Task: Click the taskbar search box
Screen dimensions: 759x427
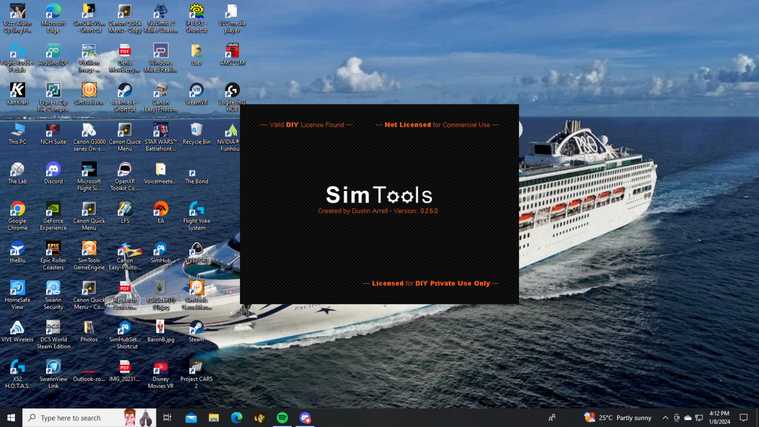Action: tap(89, 418)
